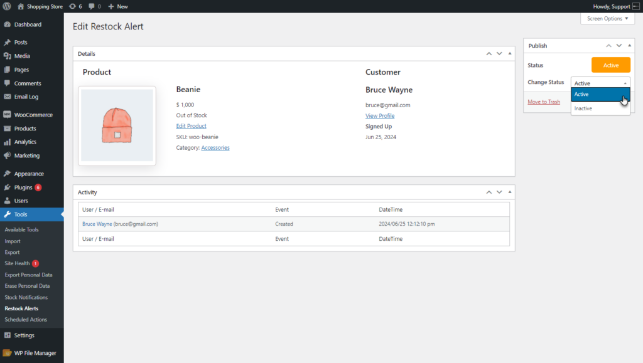Open the Edit Product link

[x=191, y=126]
